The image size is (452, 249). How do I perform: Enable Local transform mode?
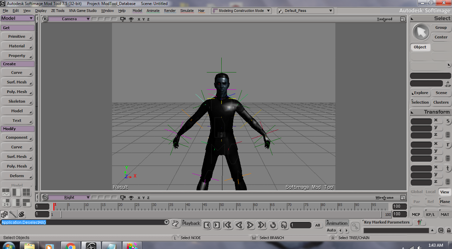[430, 192]
